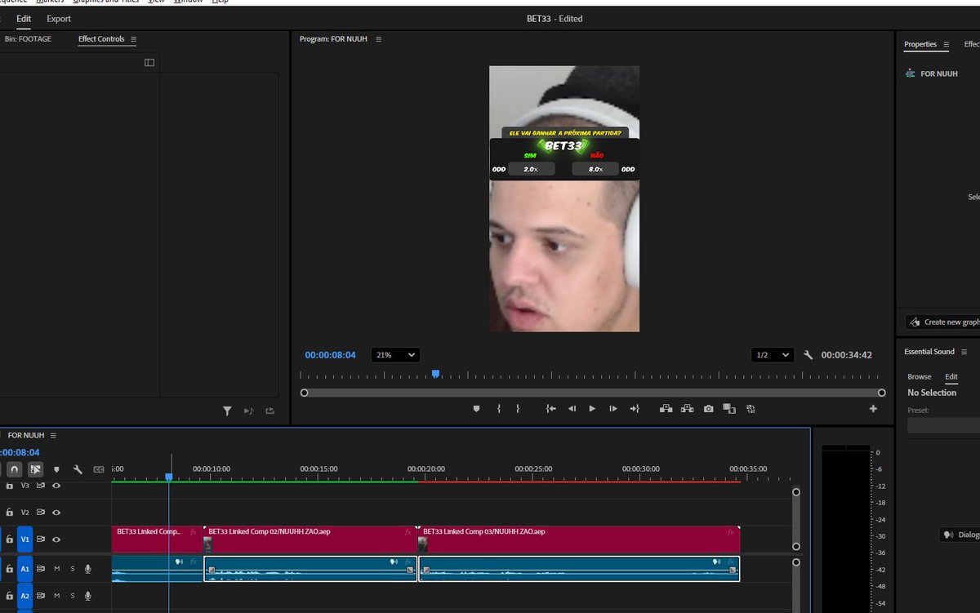Toggle sync lock on V3
This screenshot has width=980, height=613.
tap(41, 486)
